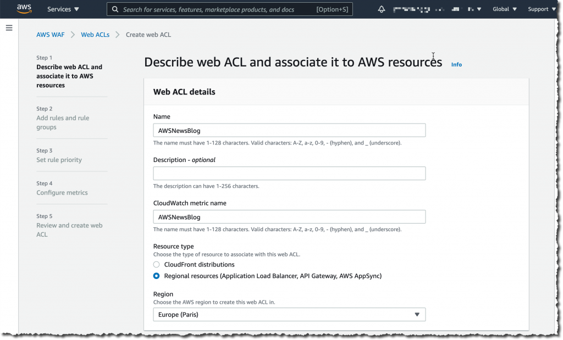Open the Support dropdown
This screenshot has height=340, width=563.
tap(540, 9)
